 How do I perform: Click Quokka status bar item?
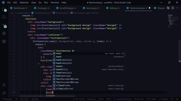(35, 99)
